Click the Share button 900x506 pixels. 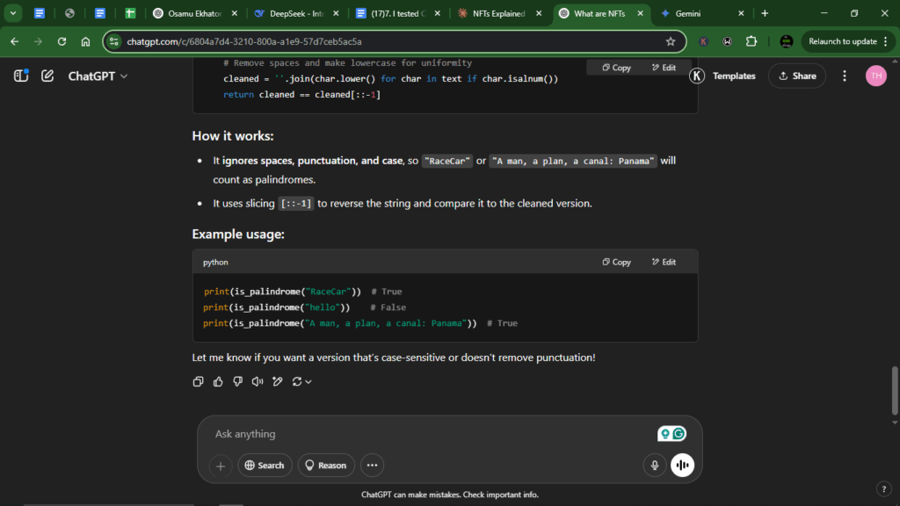pyautogui.click(x=796, y=76)
